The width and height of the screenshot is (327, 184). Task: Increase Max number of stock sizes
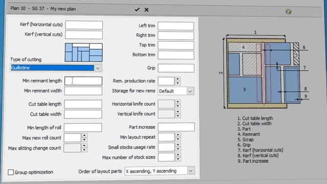[178, 155]
